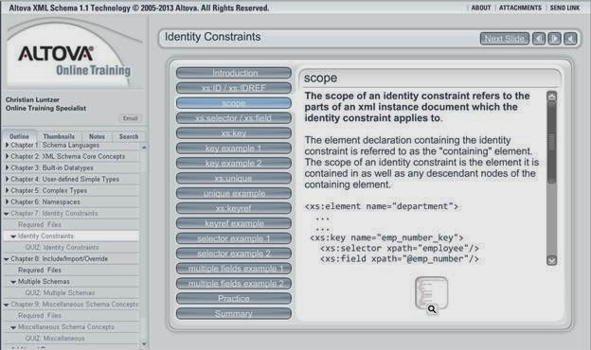Select the highlighted Identity Constraints outline row
This screenshot has width=591, height=350.
[71, 236]
